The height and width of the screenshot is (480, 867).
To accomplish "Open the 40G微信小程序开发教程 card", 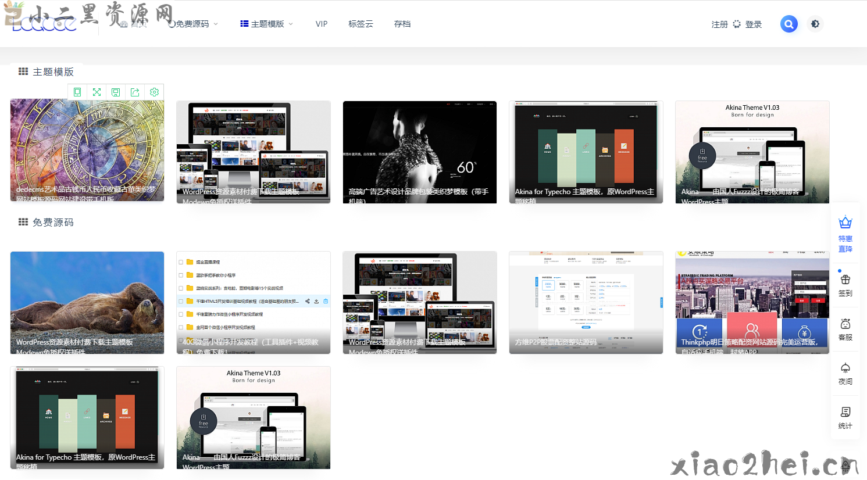I will tap(254, 303).
